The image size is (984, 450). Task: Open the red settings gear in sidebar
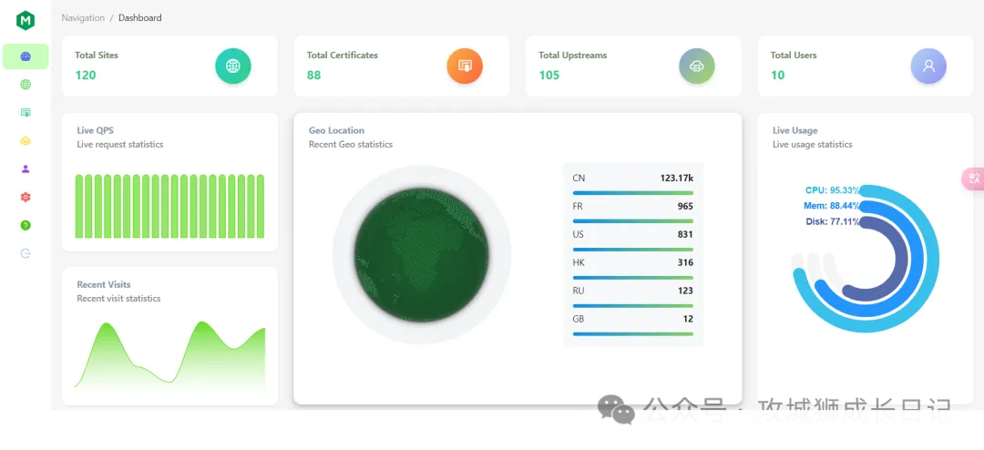[26, 197]
